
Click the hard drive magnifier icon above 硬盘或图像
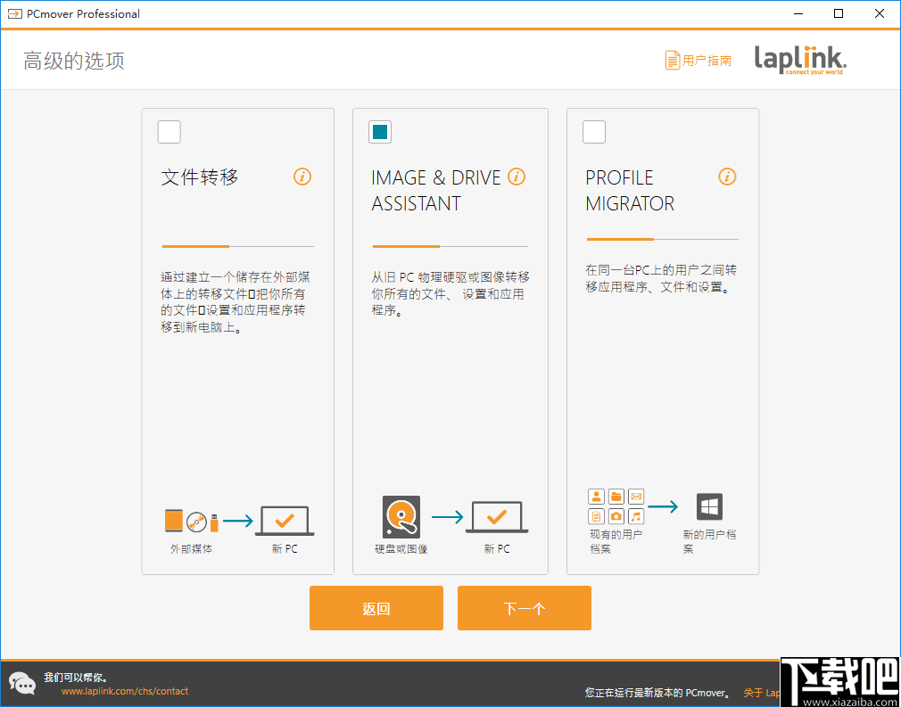point(401,516)
